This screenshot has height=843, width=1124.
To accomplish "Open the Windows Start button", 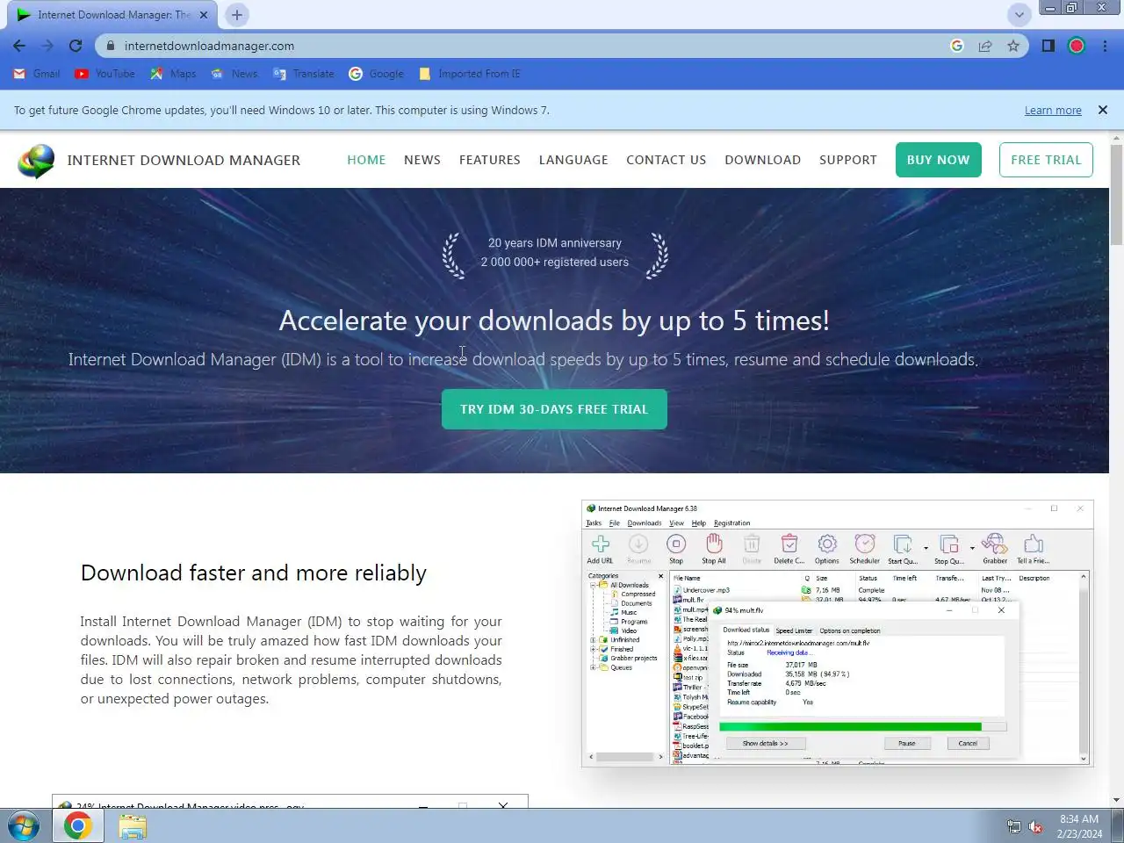I will pyautogui.click(x=24, y=826).
